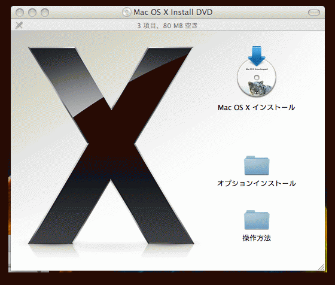Select the オプションインストール folder icon
The image size is (335, 285).
[x=257, y=165]
